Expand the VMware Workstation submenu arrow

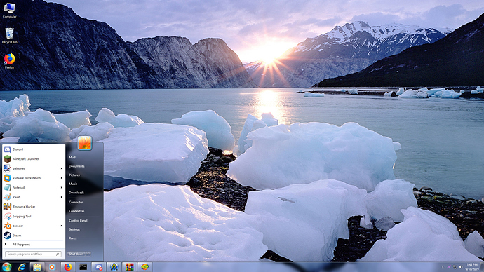(x=61, y=178)
